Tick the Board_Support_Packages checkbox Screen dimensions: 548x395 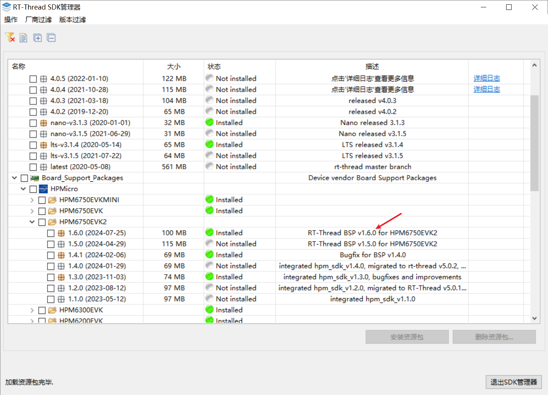click(x=24, y=178)
